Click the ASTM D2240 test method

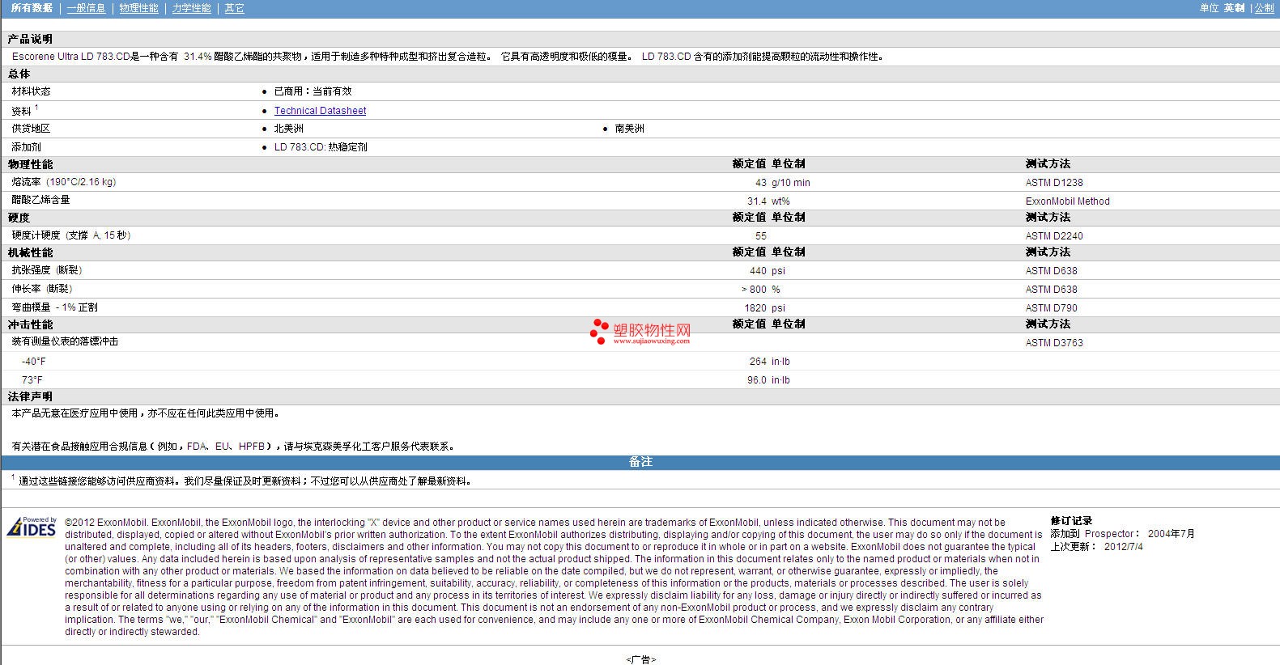[1054, 236]
